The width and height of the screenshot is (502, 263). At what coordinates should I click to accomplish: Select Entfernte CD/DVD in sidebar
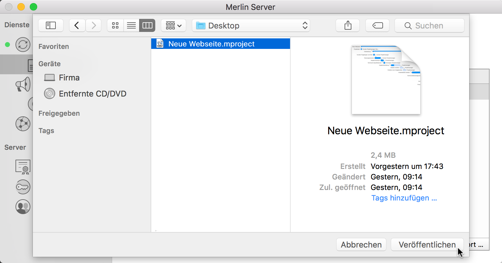pos(85,93)
